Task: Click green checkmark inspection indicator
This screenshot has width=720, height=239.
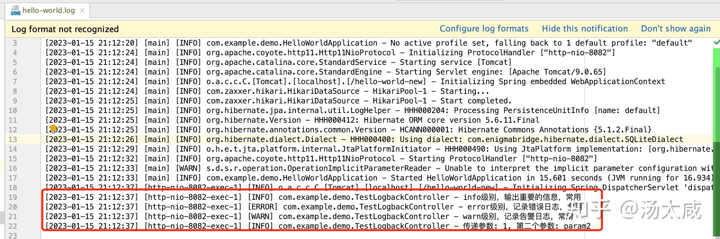Action: pyautogui.click(x=716, y=42)
